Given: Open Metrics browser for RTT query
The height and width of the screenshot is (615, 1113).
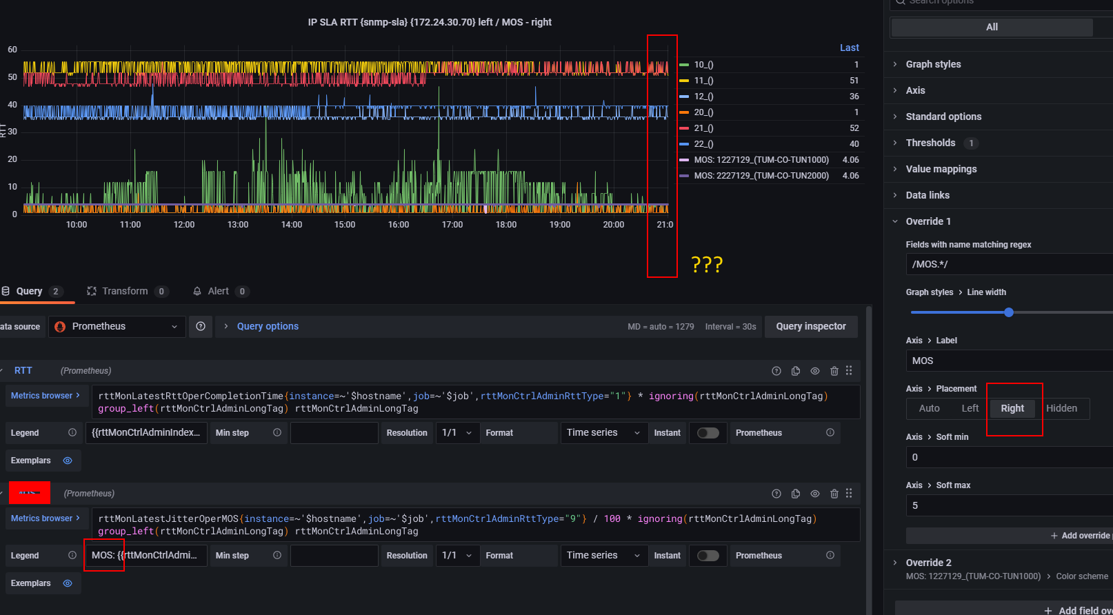Looking at the screenshot, I should 45,396.
